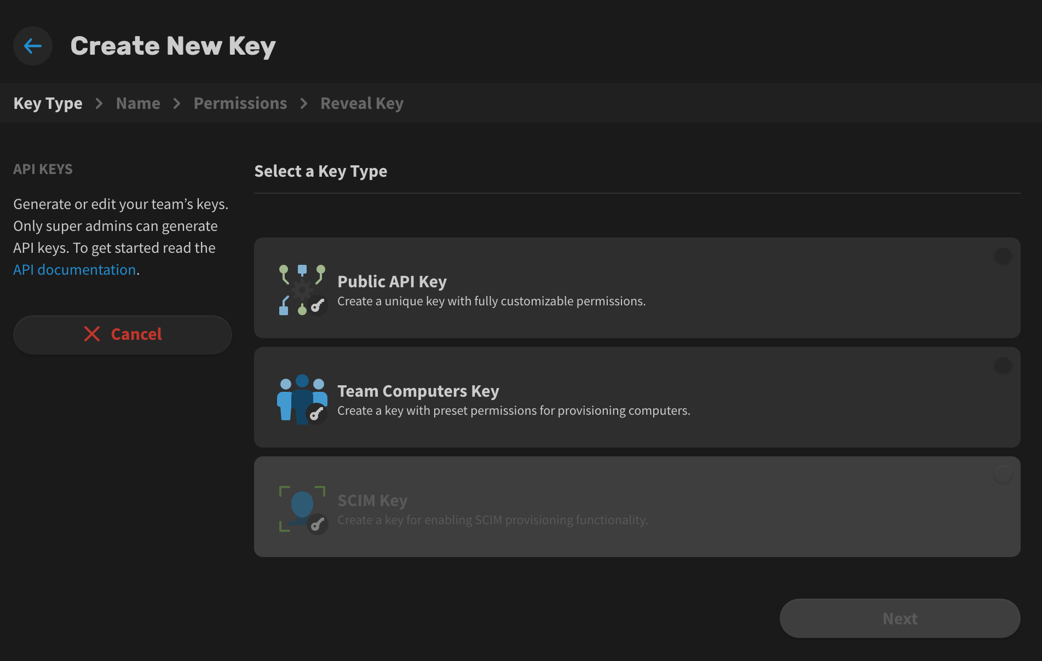Click the chevron after Key Type breadcrumb

point(99,103)
